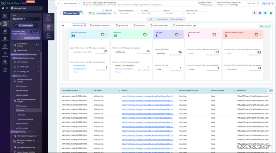Screen dimensions: 276x153
Task: Click the Add Chart button
Action: click(265, 26)
